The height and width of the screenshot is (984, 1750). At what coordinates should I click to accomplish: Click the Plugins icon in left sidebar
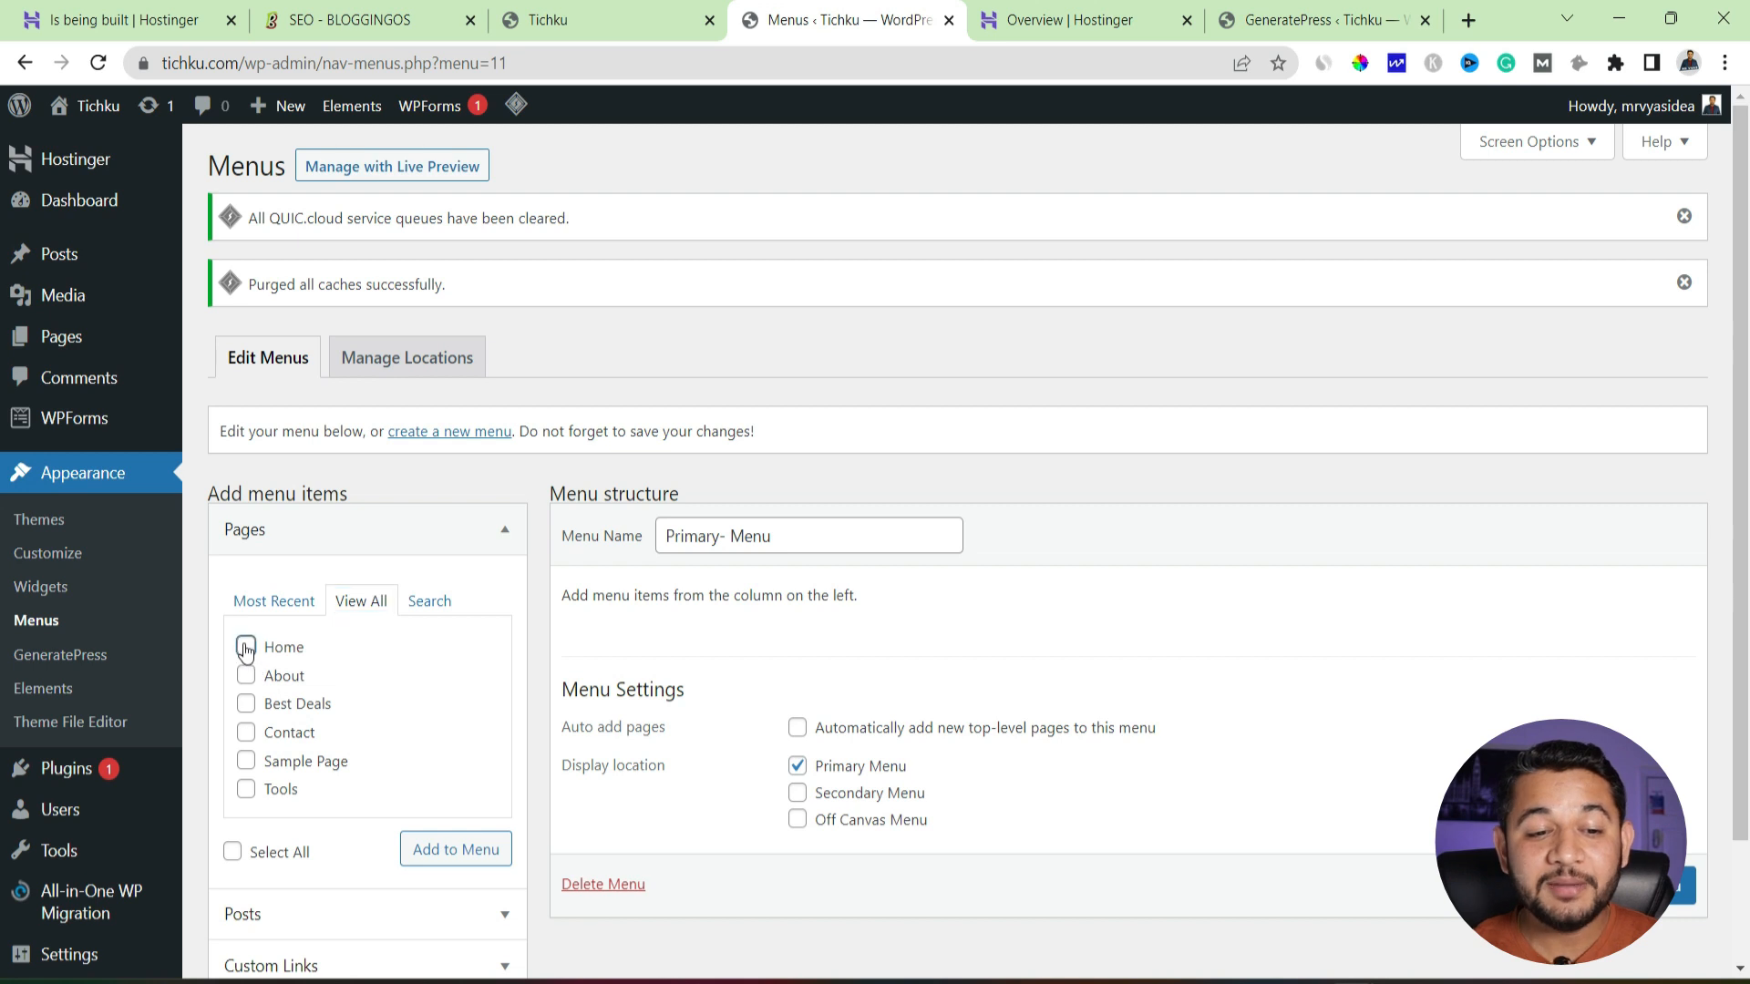tap(18, 768)
